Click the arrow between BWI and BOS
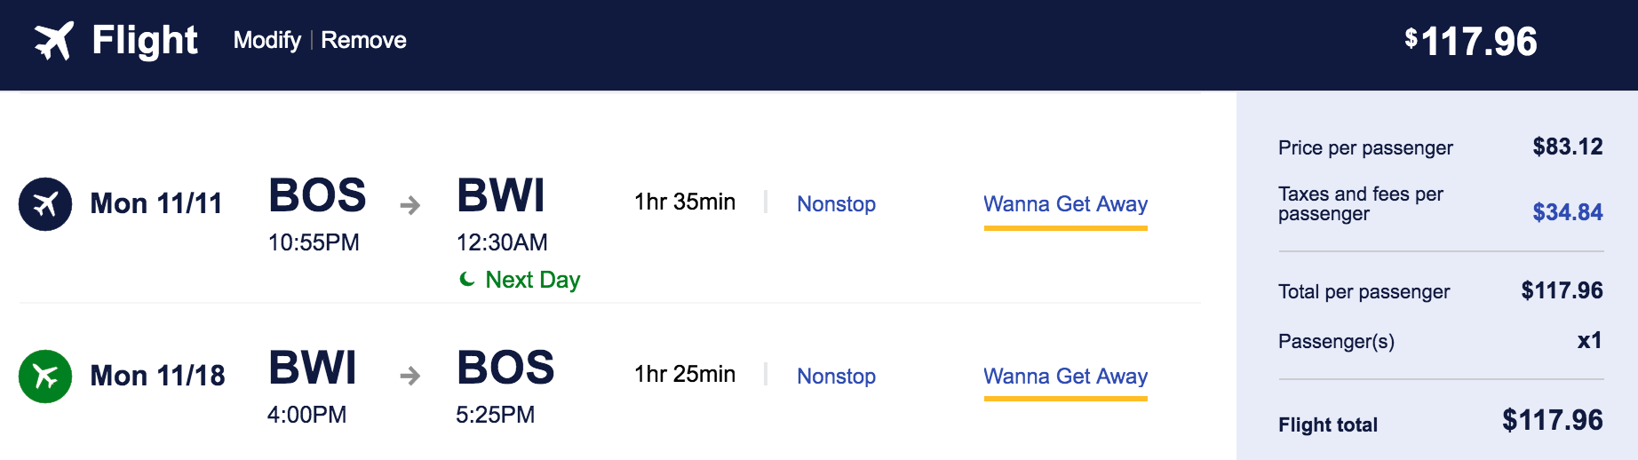 point(409,377)
